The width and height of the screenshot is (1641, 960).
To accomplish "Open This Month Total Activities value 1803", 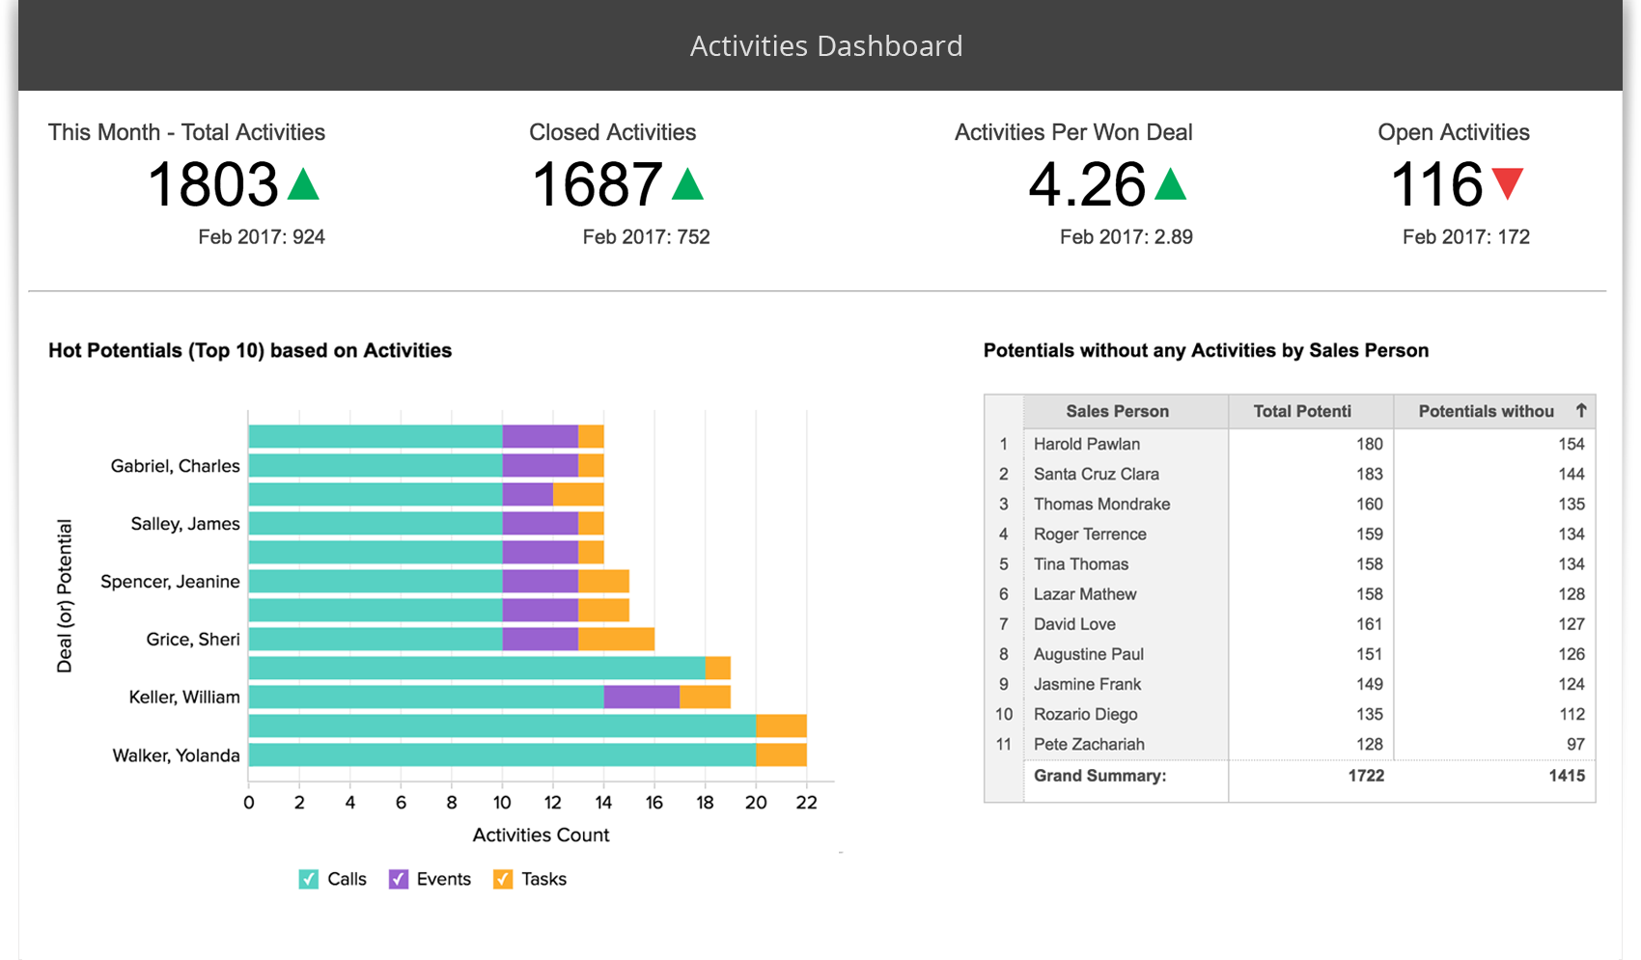I will pos(213,185).
